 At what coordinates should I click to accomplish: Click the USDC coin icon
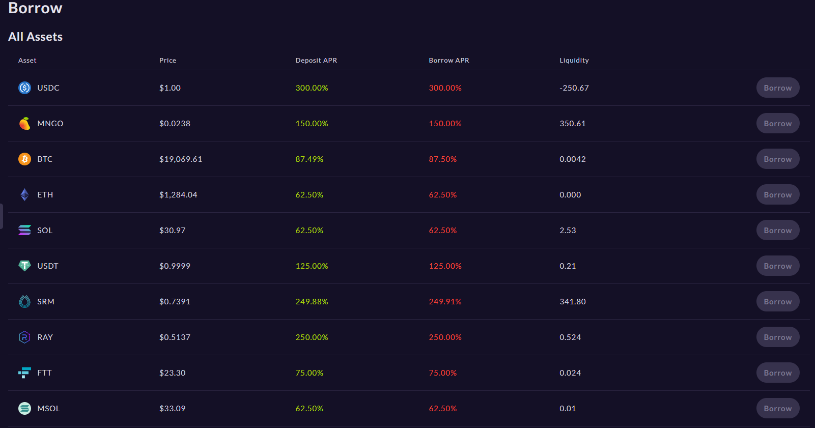[x=24, y=88]
